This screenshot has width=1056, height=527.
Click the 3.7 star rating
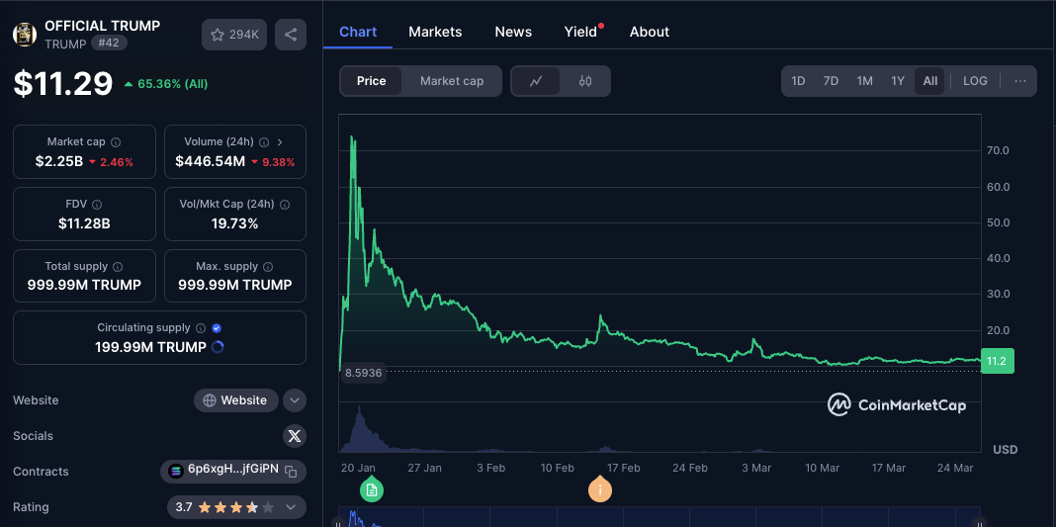tap(224, 507)
